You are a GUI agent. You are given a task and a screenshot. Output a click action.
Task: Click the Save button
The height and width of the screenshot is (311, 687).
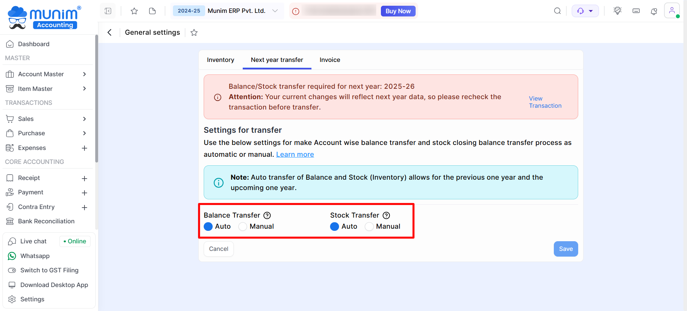coord(566,249)
